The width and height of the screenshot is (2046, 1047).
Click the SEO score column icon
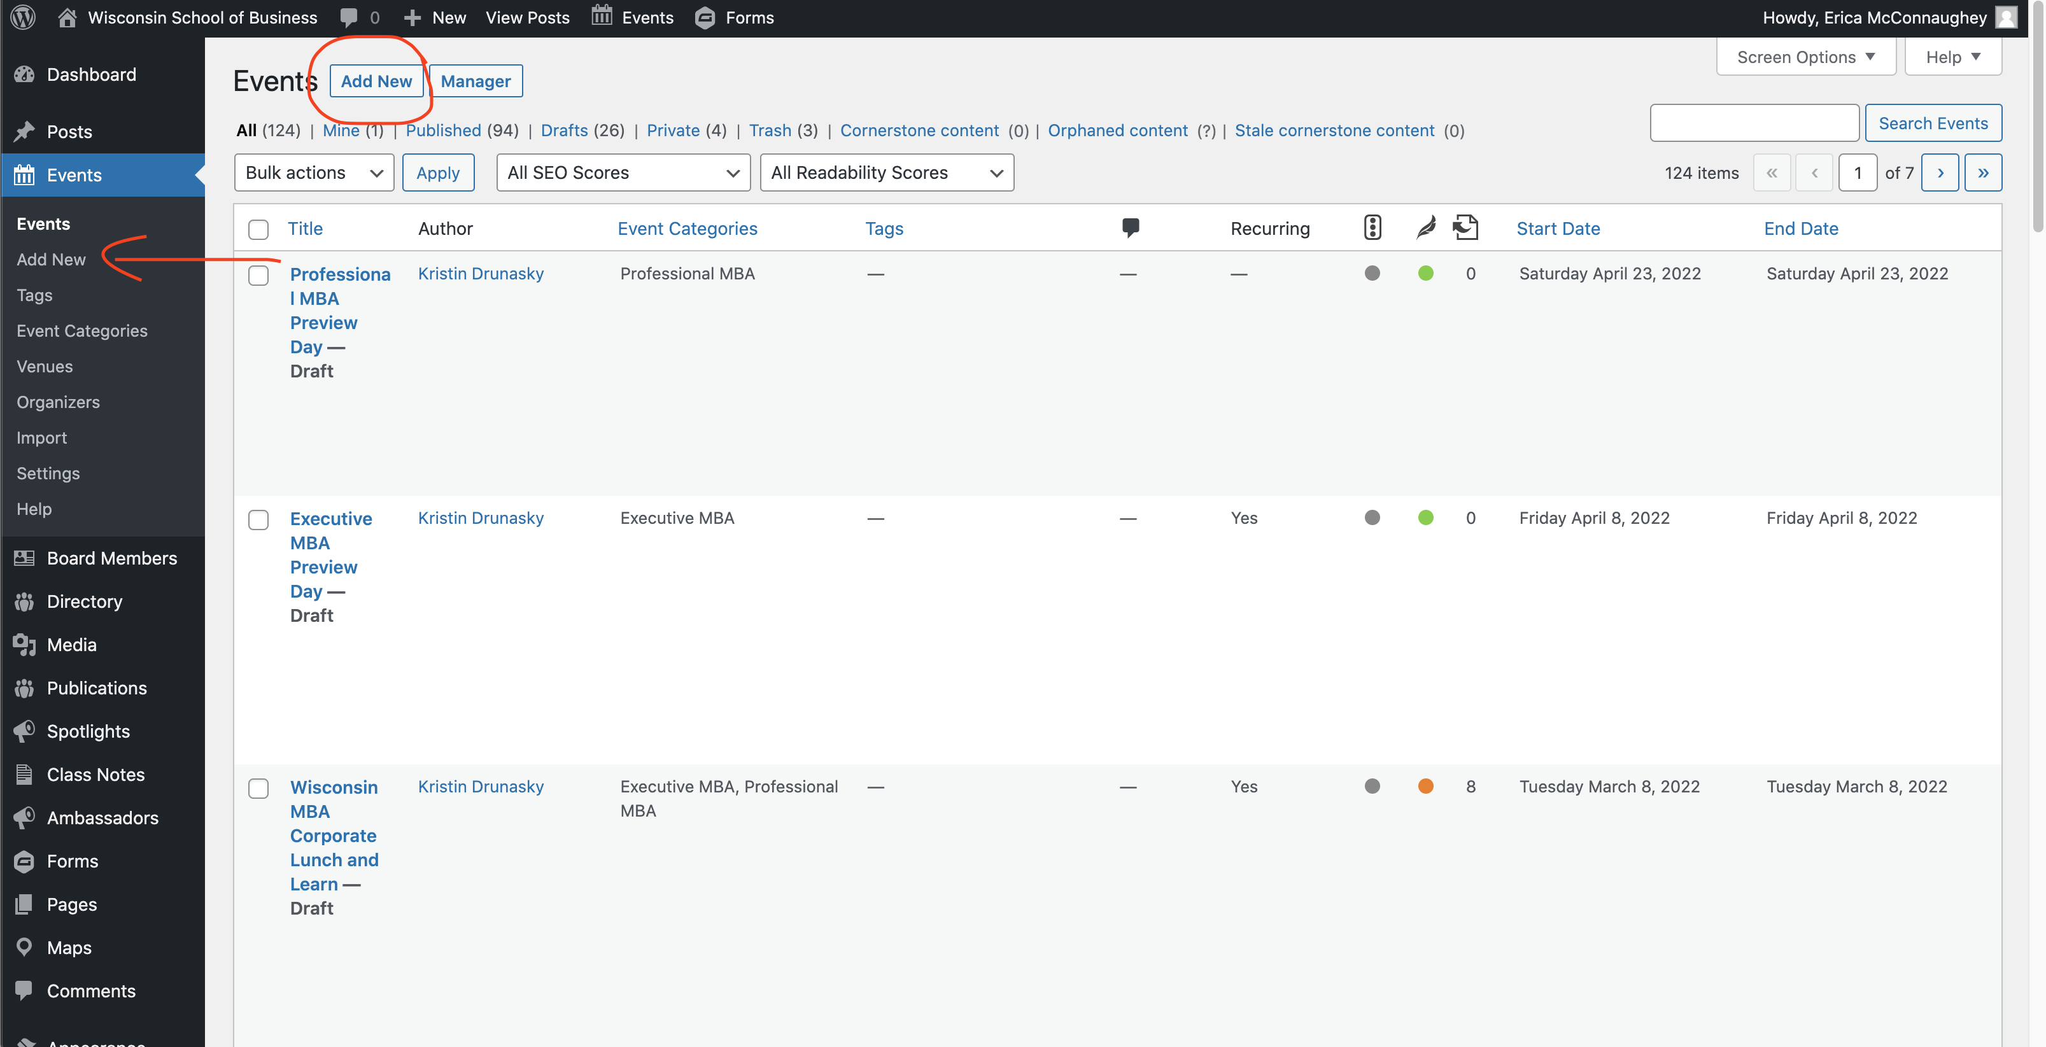(x=1372, y=228)
